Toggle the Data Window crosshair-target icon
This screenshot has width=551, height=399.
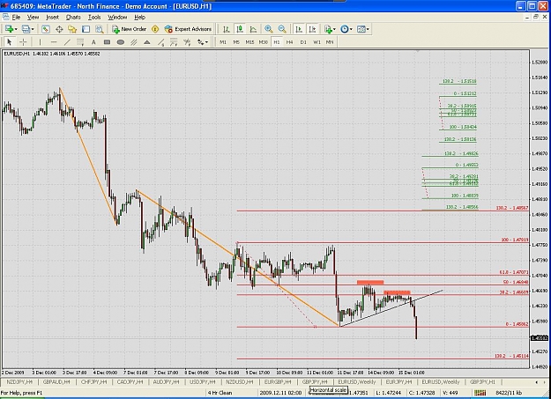pos(59,29)
